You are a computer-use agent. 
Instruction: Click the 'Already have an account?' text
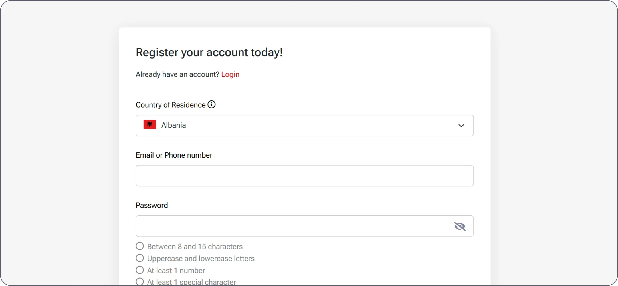tap(177, 74)
